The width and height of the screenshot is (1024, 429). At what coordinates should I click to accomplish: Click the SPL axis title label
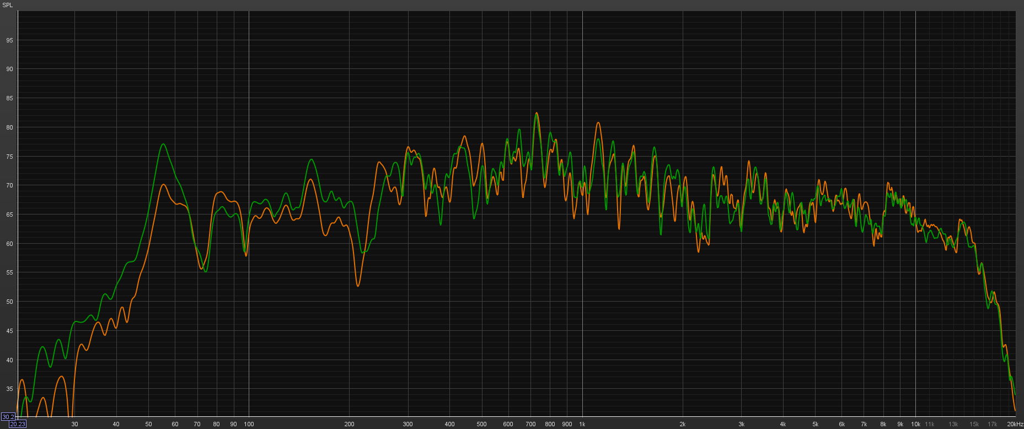point(7,5)
